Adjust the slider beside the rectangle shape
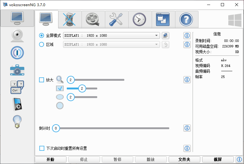The width and height of the screenshot is (244, 164). (82, 88)
